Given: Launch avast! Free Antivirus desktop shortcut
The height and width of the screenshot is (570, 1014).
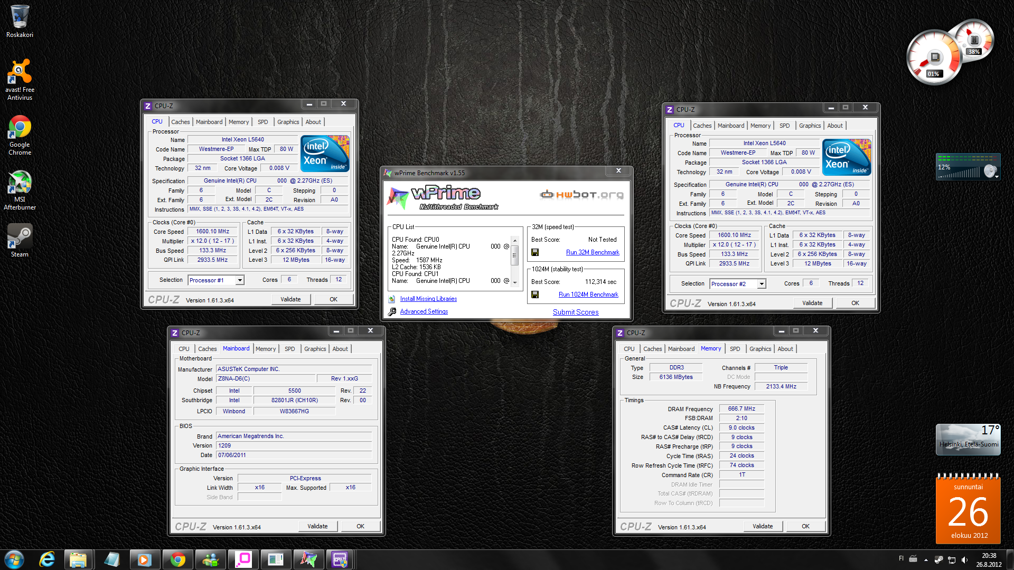Looking at the screenshot, I should pyautogui.click(x=20, y=79).
